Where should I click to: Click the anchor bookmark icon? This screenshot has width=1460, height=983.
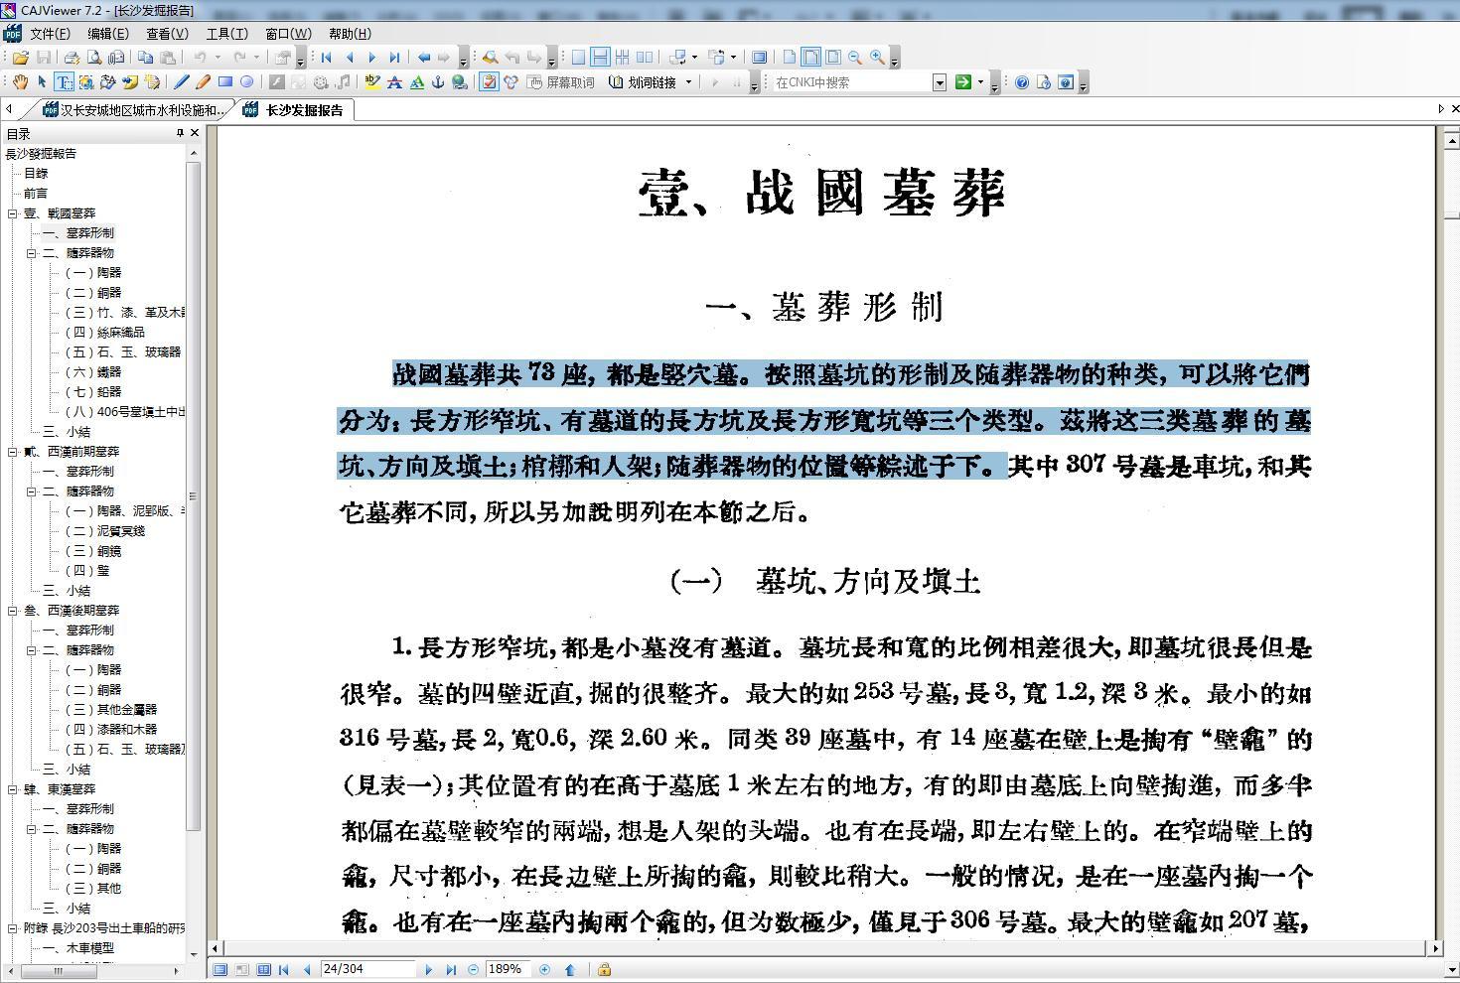coord(437,82)
